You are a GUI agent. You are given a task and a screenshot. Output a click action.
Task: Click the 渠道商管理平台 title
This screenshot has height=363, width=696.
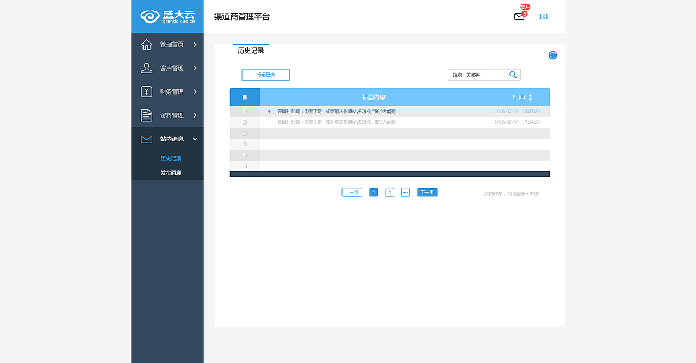[x=242, y=16]
